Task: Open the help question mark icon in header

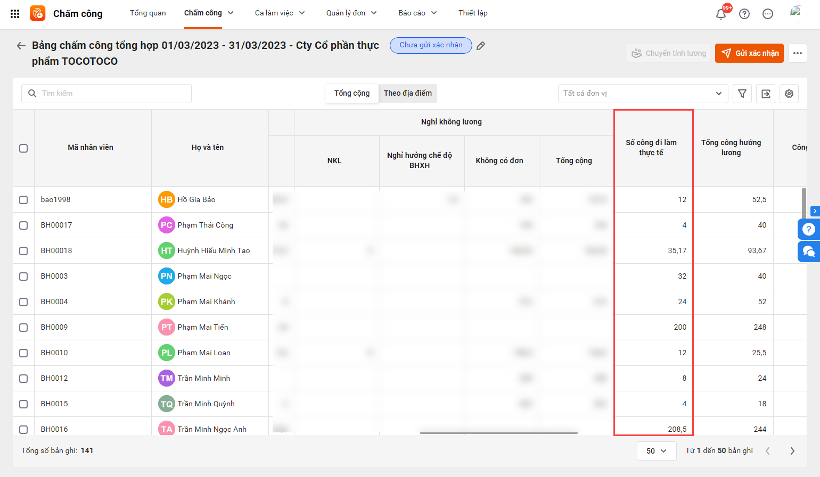Action: pyautogui.click(x=744, y=14)
